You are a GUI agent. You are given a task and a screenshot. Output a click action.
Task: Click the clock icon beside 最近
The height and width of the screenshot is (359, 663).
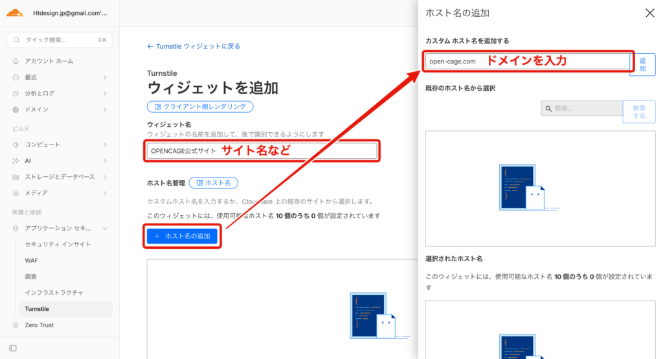pos(16,77)
